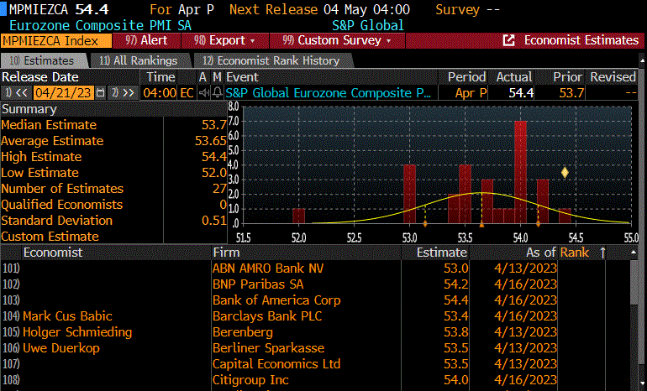Image resolution: width=647 pixels, height=391 pixels.
Task: Click Citigroup estimate value 54.0
Action: 456,380
